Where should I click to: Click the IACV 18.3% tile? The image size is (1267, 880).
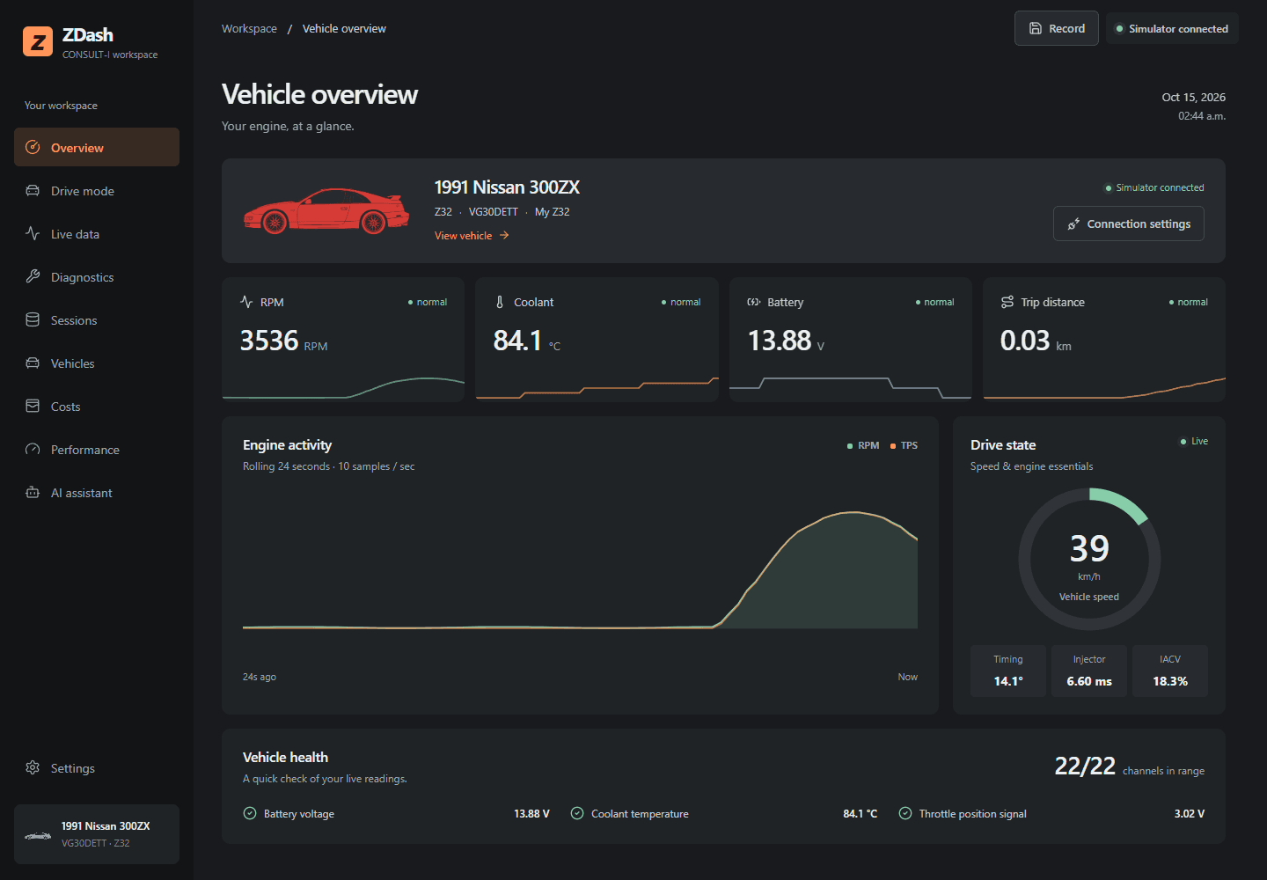[1170, 671]
